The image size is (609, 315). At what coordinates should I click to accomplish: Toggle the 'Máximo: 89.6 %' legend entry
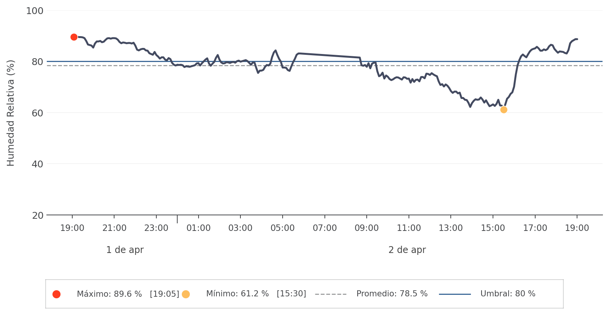point(128,294)
